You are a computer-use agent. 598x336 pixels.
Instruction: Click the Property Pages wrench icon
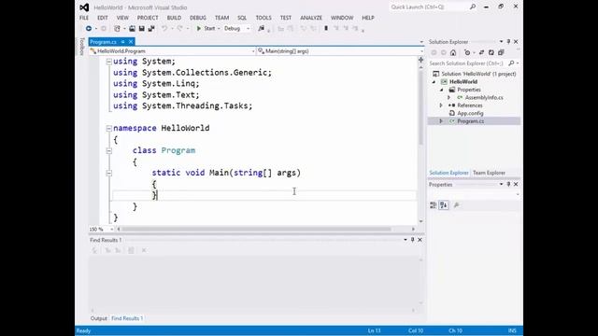coord(457,205)
